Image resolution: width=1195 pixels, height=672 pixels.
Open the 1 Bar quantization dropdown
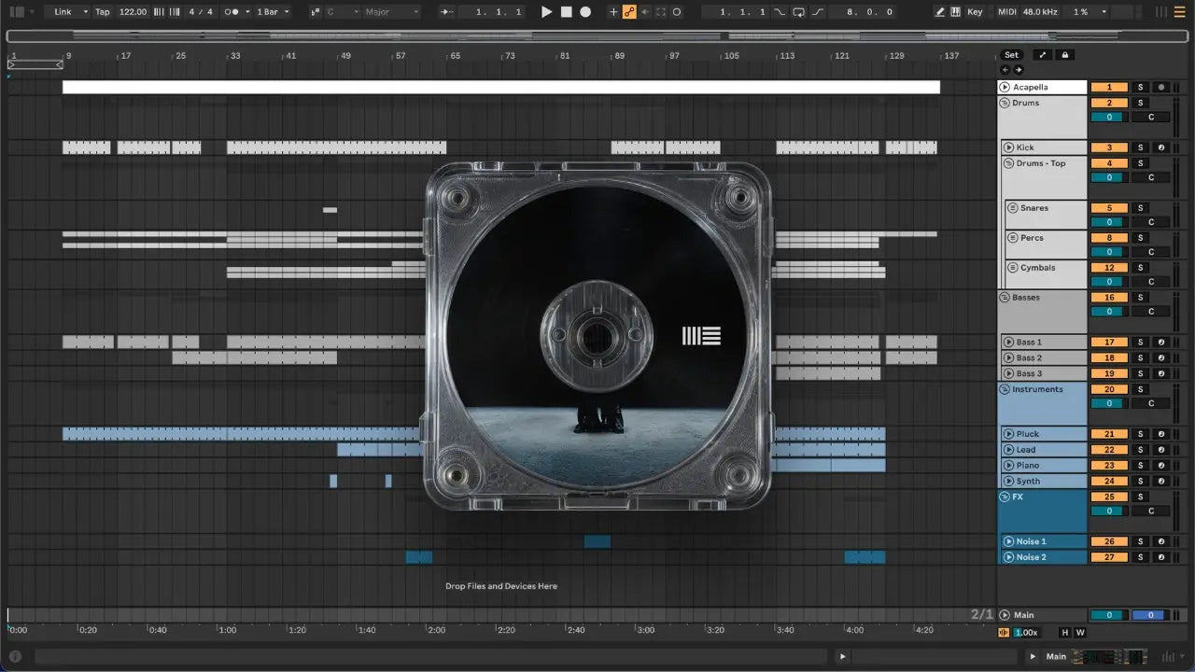pos(273,12)
